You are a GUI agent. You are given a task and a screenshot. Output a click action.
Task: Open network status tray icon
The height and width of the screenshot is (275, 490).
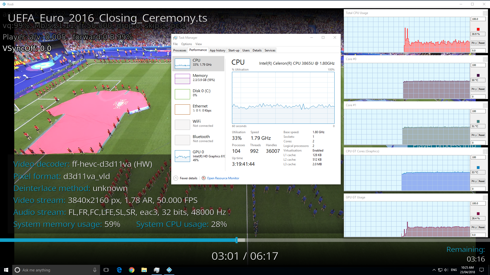[440, 270]
